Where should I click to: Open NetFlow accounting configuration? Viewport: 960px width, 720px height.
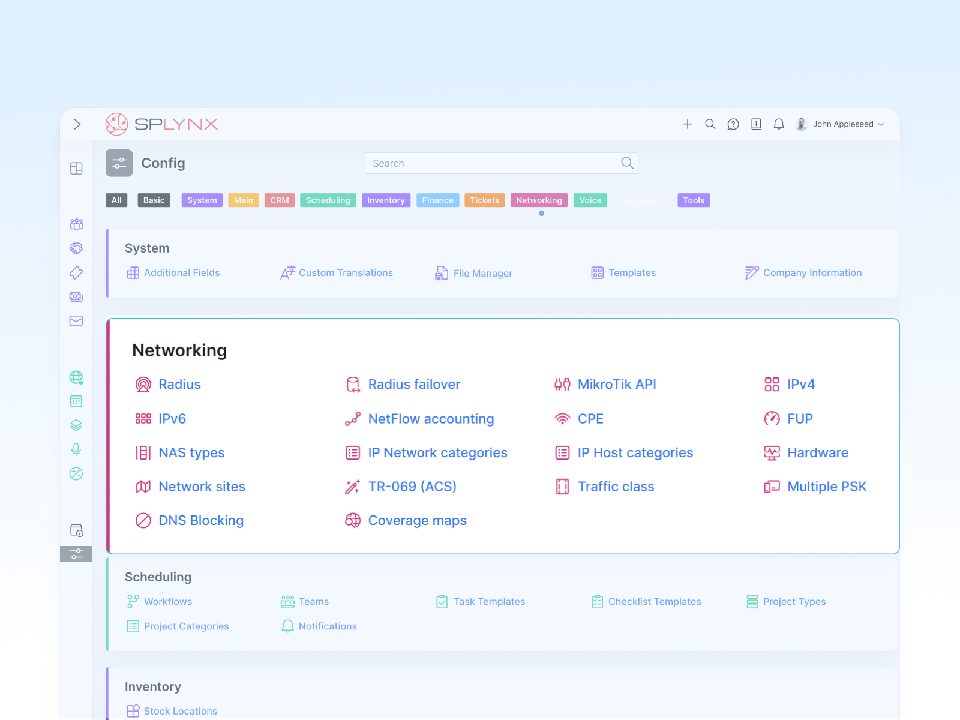coord(430,419)
